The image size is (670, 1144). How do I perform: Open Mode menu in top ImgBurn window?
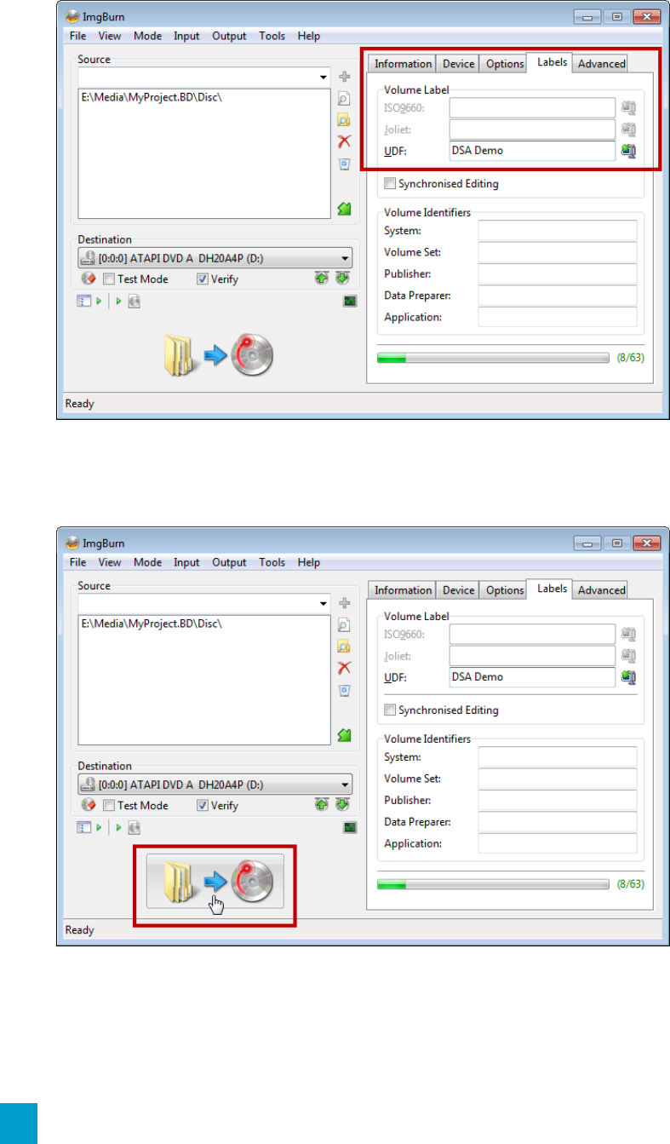coord(147,36)
